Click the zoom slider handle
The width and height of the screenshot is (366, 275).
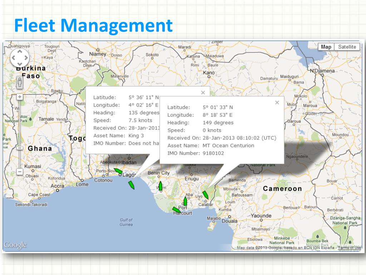[20, 148]
